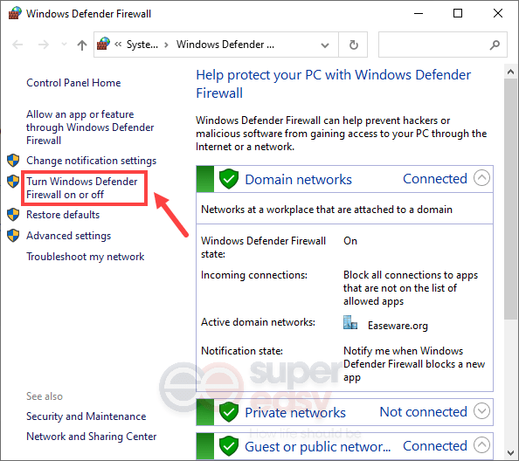Maximize the Windows Defender Firewall window
The height and width of the screenshot is (461, 519).
pyautogui.click(x=458, y=14)
